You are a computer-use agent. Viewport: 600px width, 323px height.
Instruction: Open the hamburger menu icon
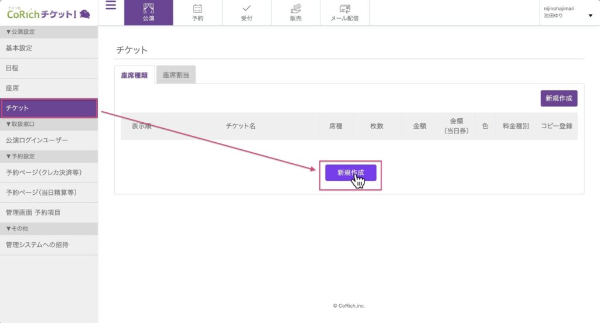tap(111, 6)
